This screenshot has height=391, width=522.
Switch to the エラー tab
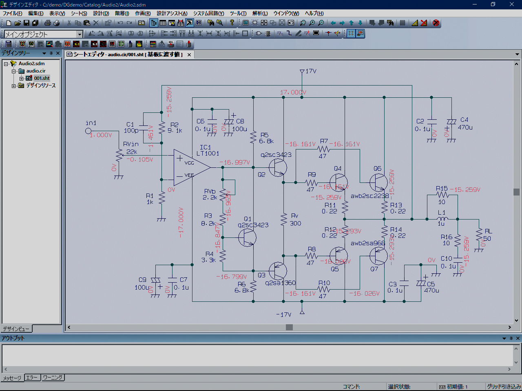coord(32,378)
